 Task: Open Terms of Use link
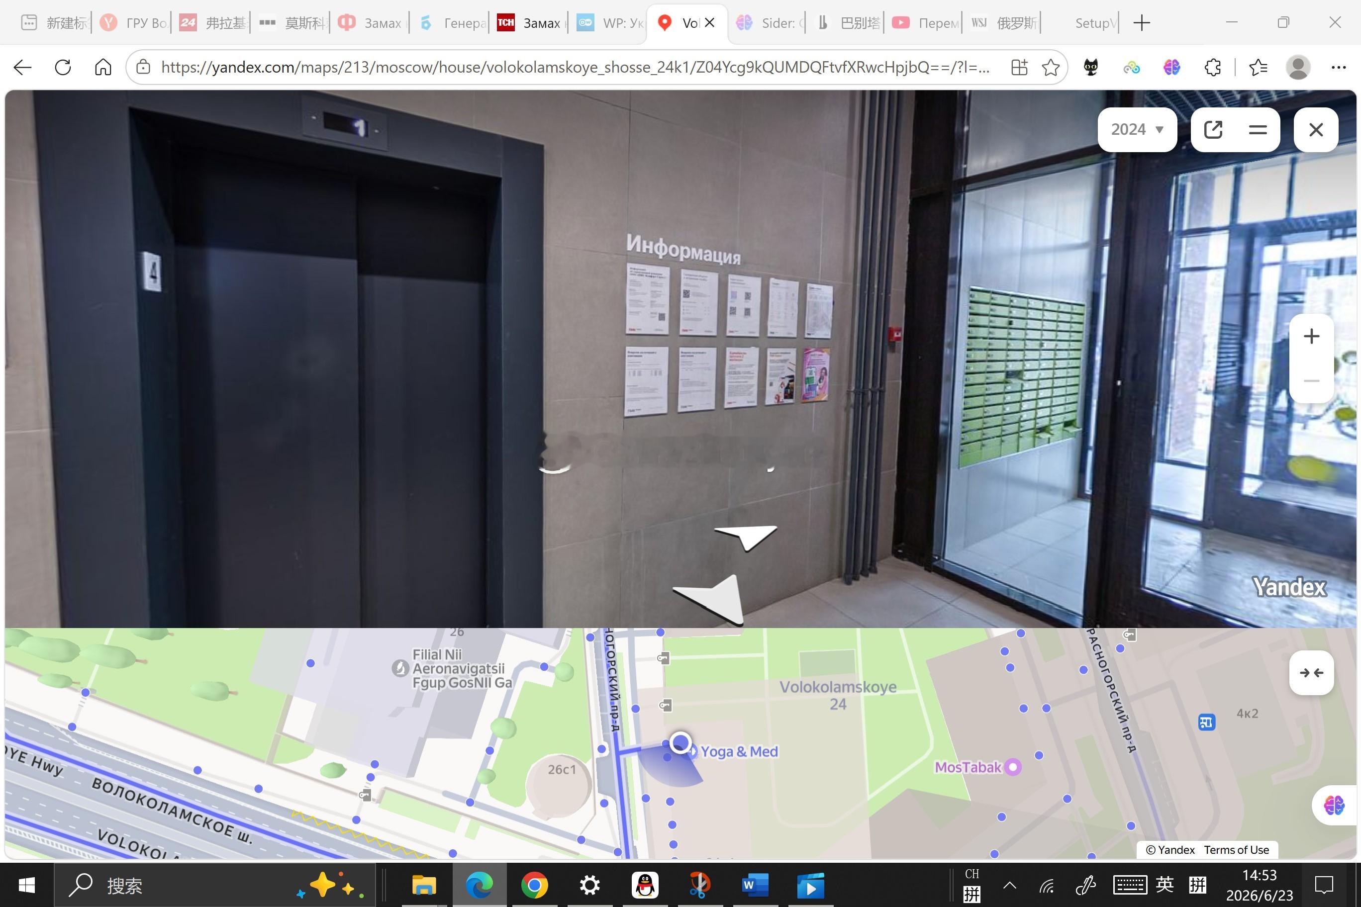(x=1236, y=850)
